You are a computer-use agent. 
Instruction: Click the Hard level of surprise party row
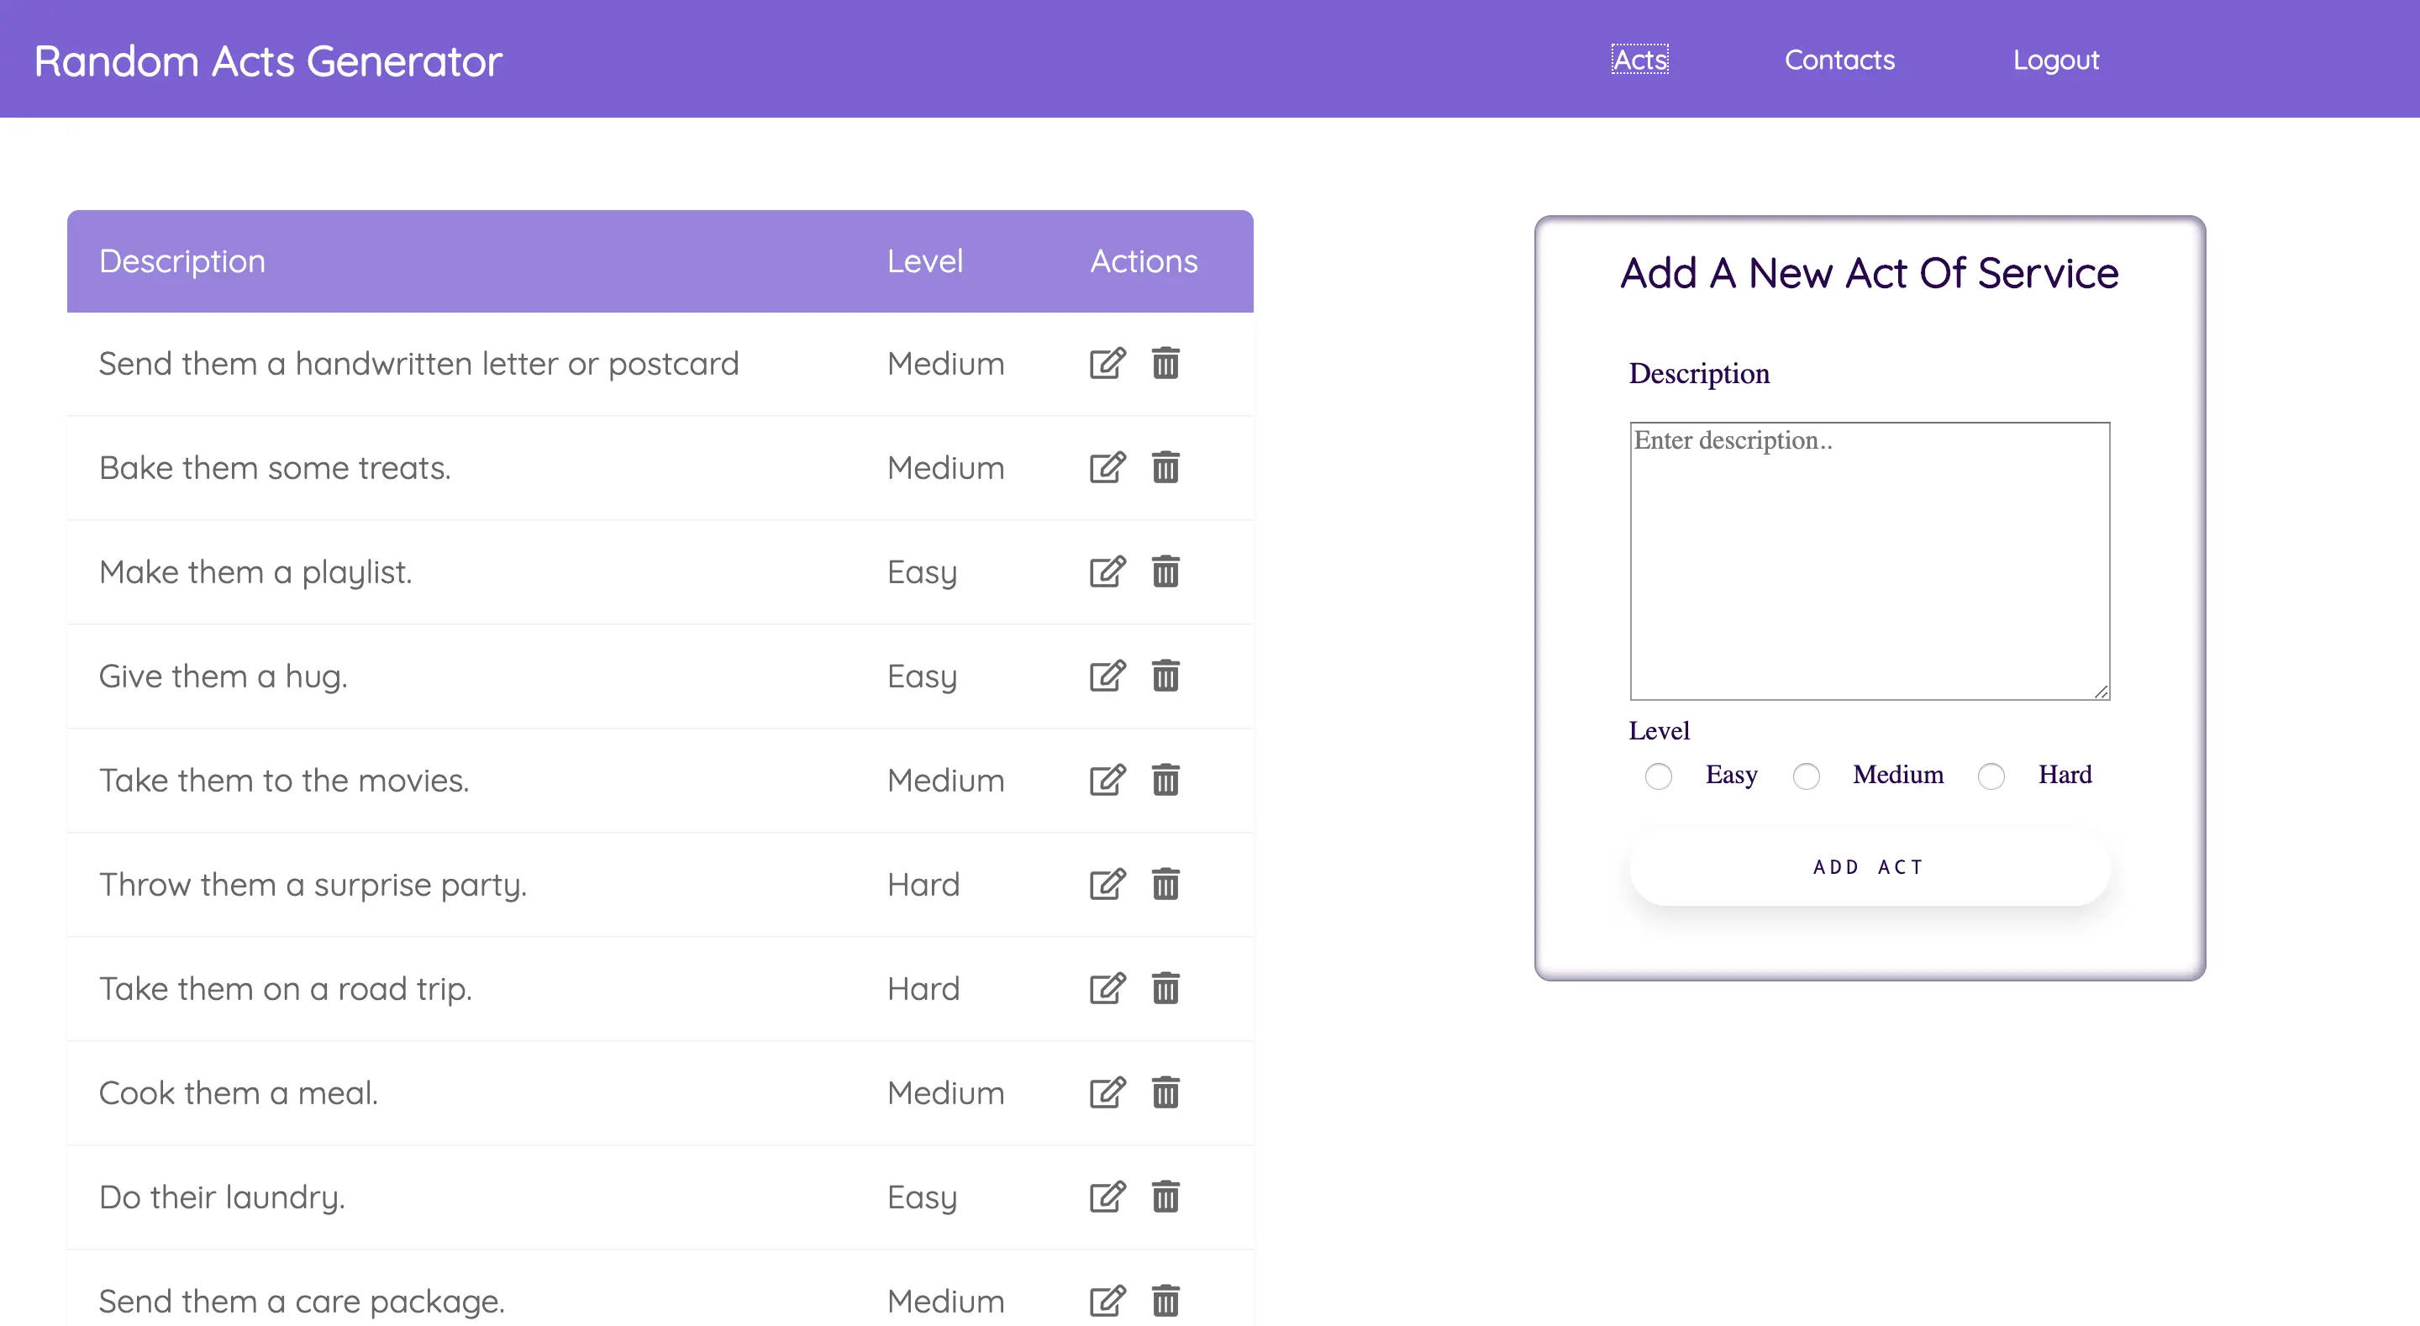pyautogui.click(x=923, y=885)
